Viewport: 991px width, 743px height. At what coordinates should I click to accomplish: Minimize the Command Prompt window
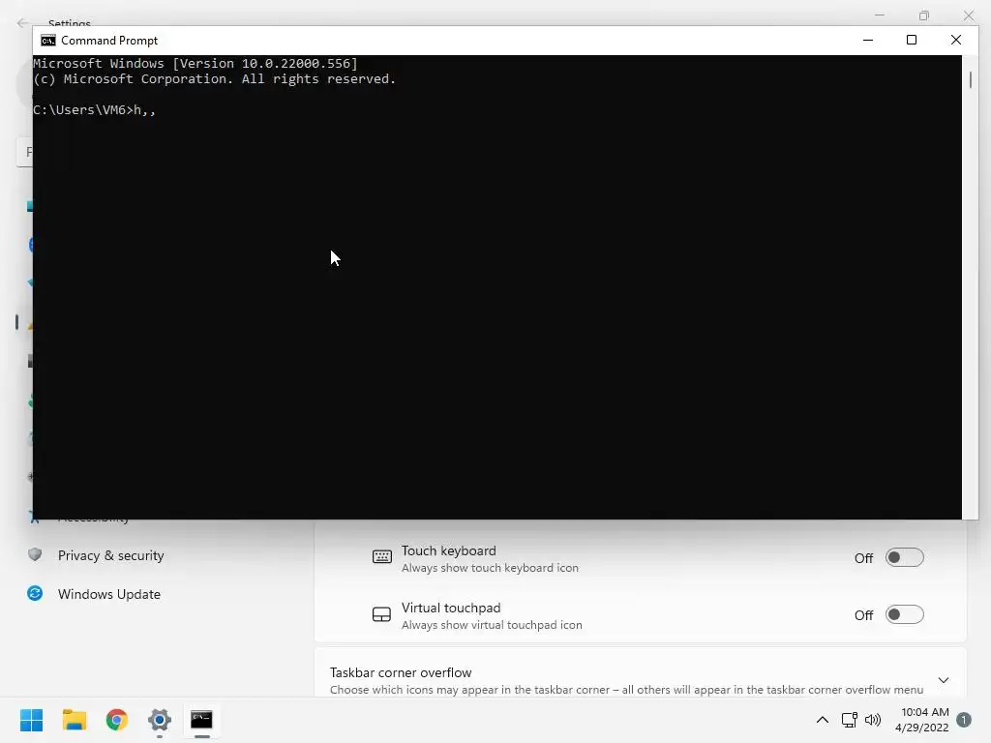point(868,40)
